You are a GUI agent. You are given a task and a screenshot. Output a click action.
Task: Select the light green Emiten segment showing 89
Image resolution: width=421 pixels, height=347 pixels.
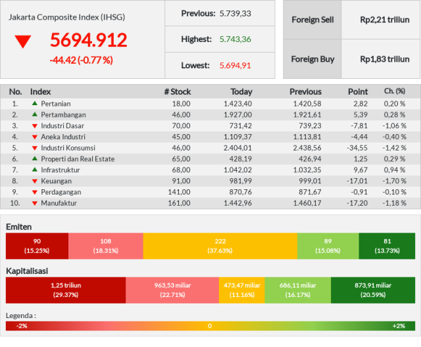click(328, 246)
